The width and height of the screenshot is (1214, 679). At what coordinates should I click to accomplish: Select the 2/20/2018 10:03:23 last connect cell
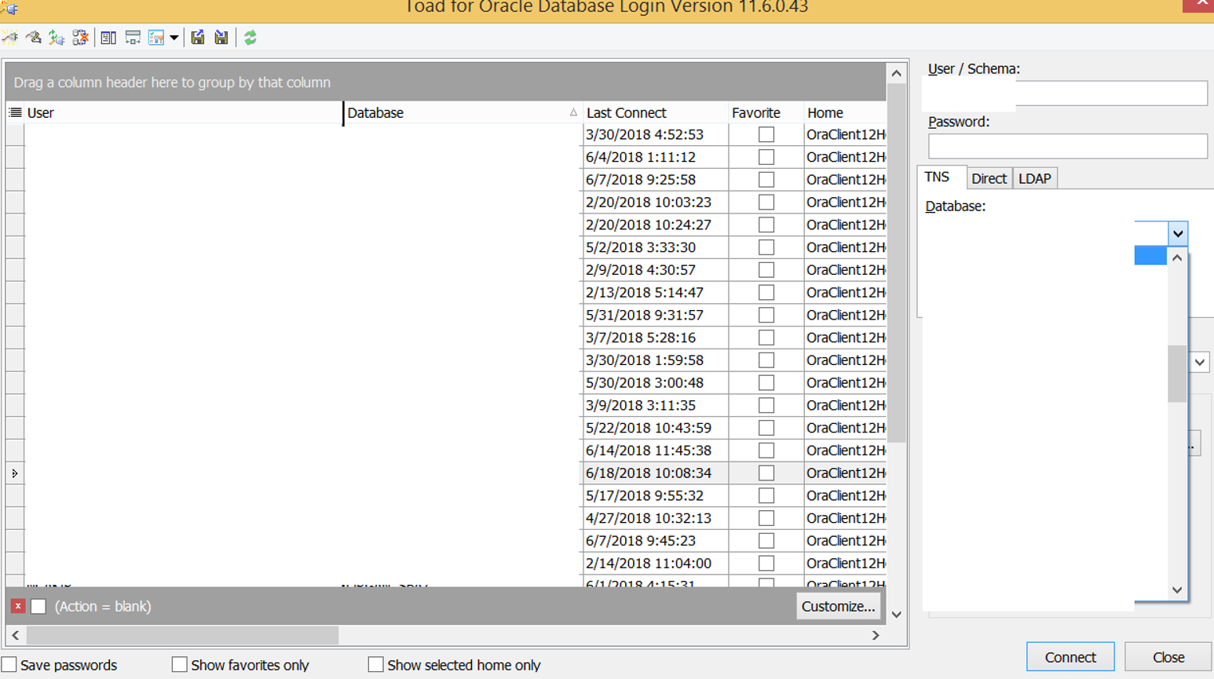655,203
